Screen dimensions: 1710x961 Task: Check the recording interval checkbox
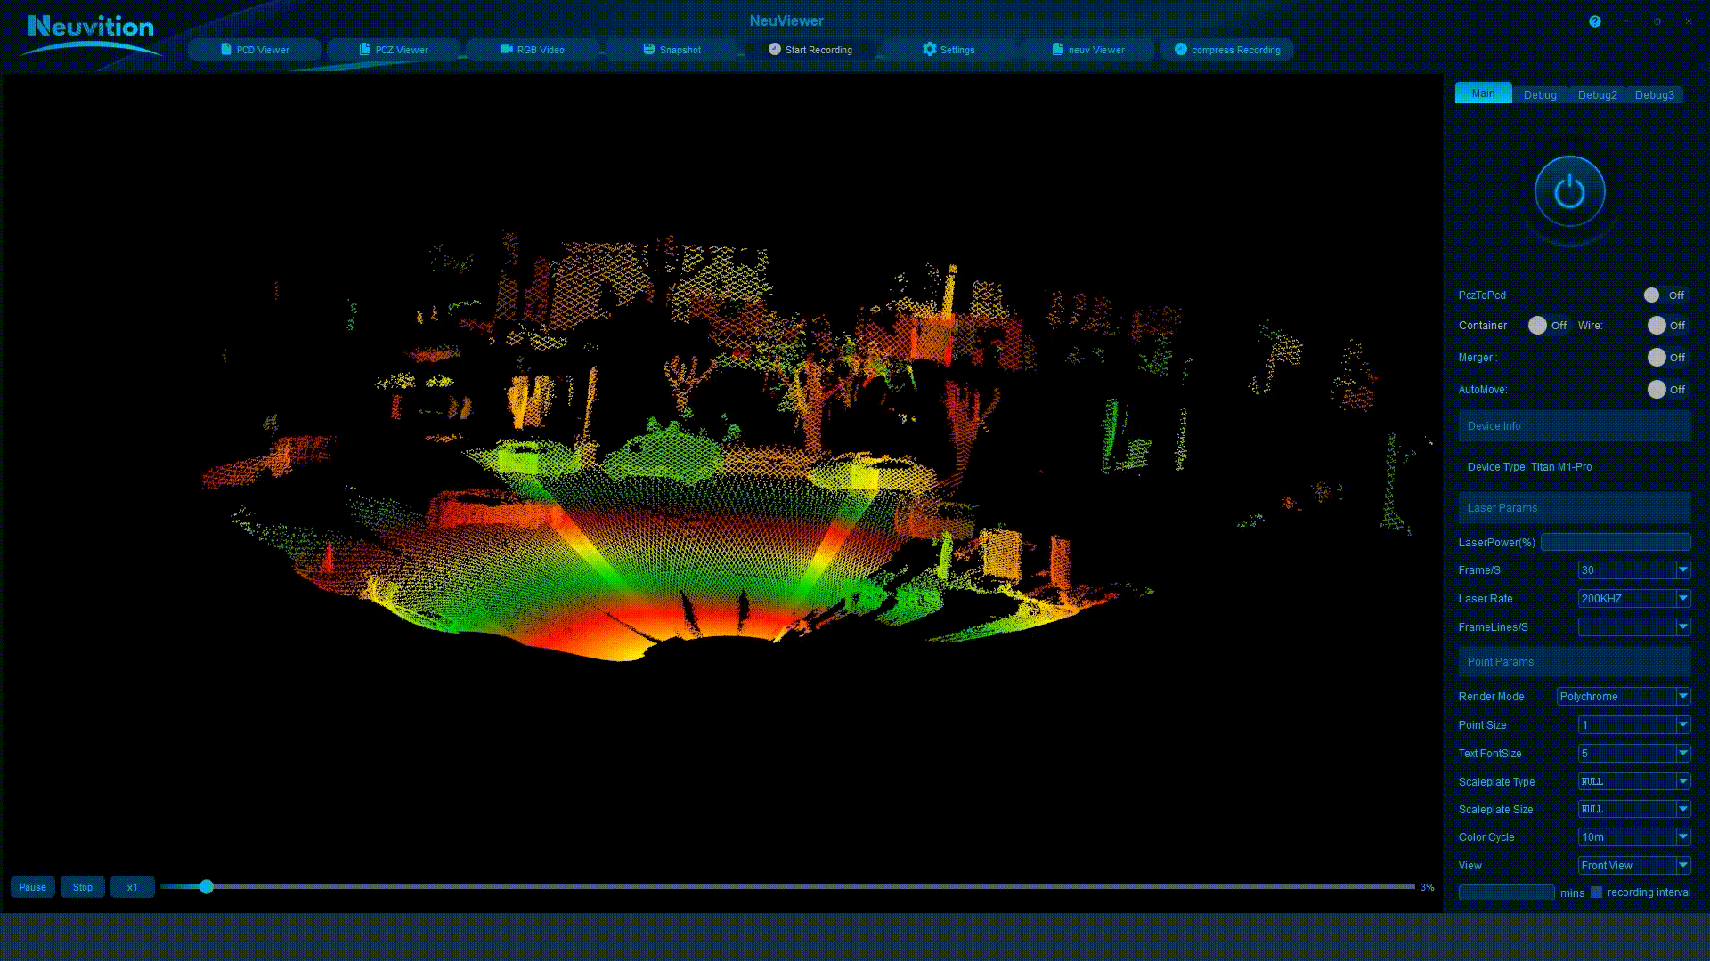[x=1597, y=892]
